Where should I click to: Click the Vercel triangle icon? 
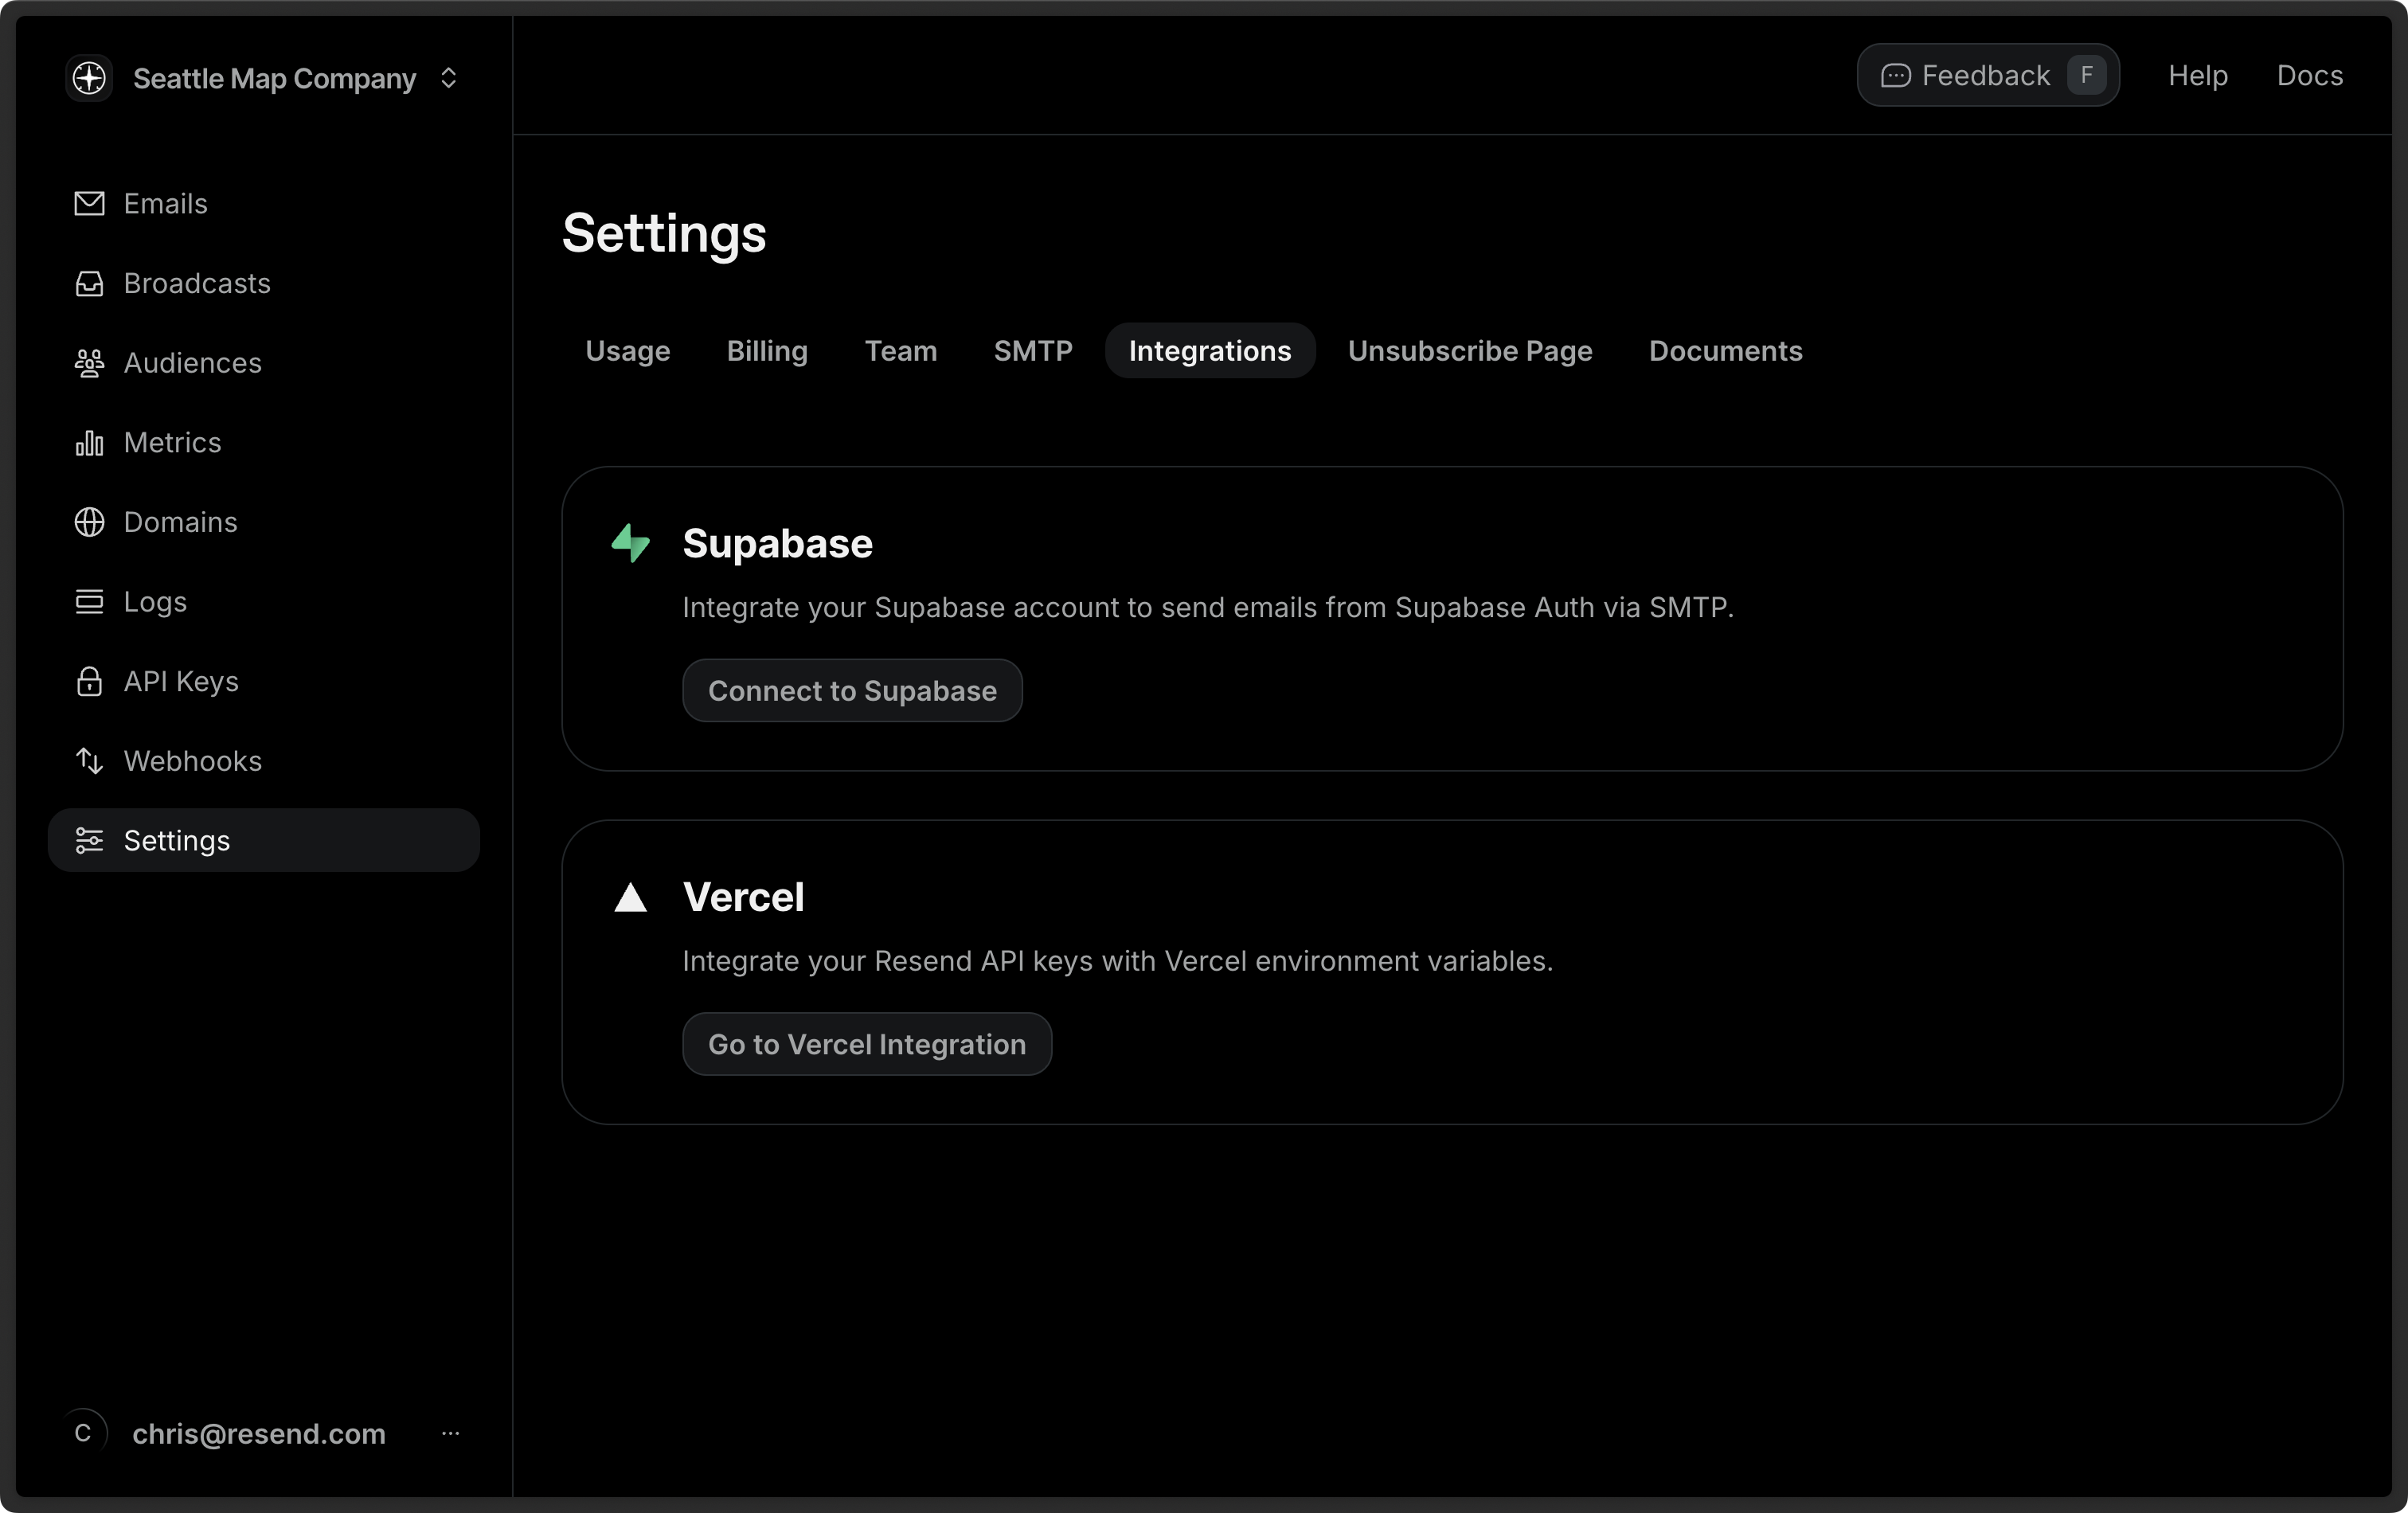631,897
